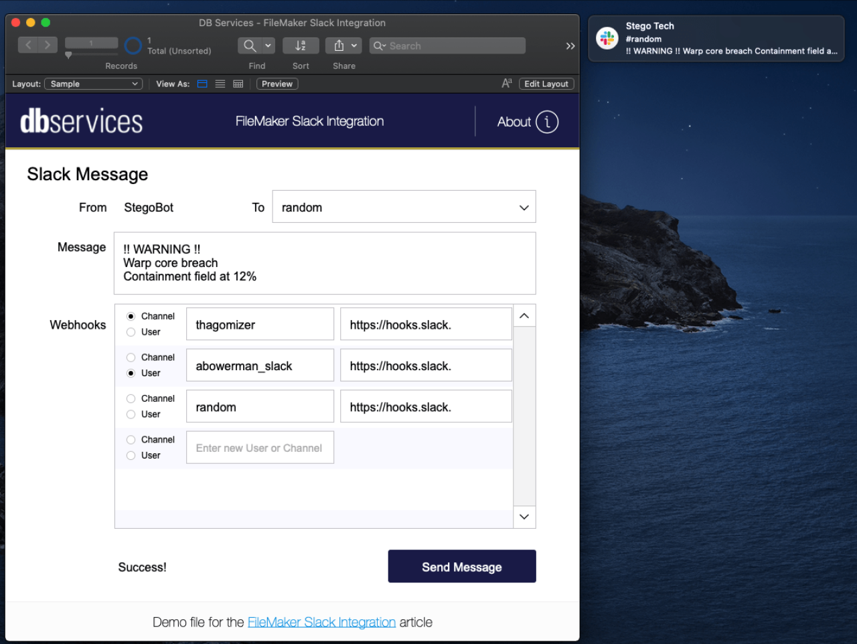Open the FileMaker Slack Integration link
The width and height of the screenshot is (857, 644).
321,622
